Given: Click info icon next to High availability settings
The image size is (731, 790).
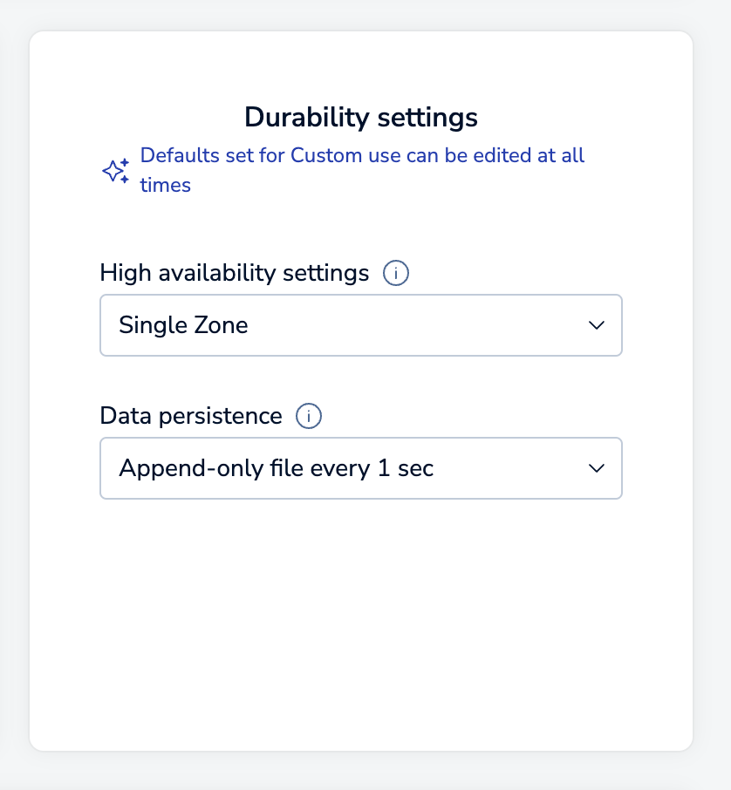Looking at the screenshot, I should coord(396,274).
